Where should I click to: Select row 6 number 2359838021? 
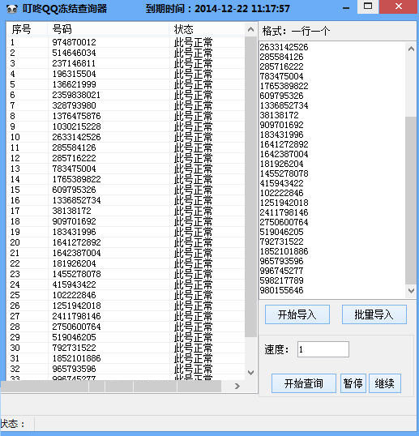pyautogui.click(x=76, y=95)
